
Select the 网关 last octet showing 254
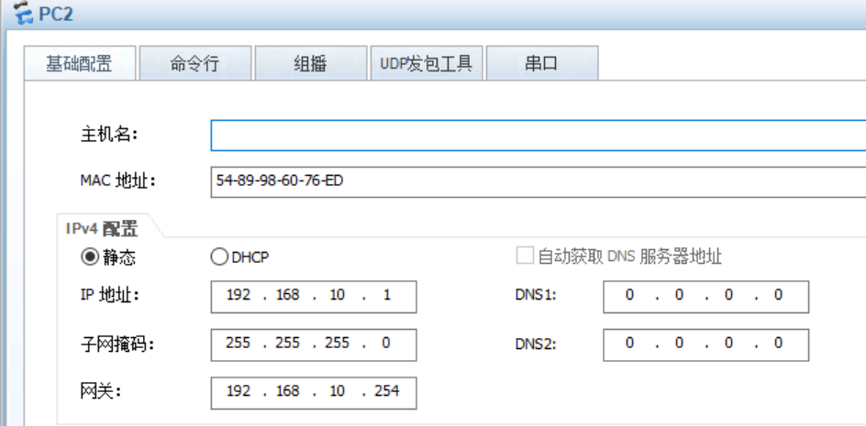tap(386, 391)
